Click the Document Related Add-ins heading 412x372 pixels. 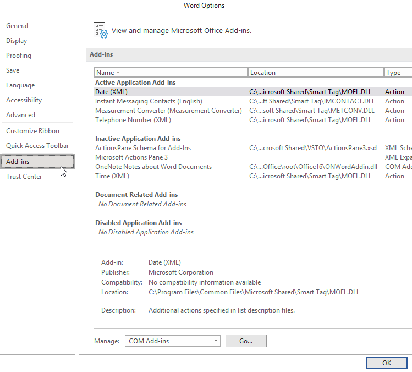[136, 195]
